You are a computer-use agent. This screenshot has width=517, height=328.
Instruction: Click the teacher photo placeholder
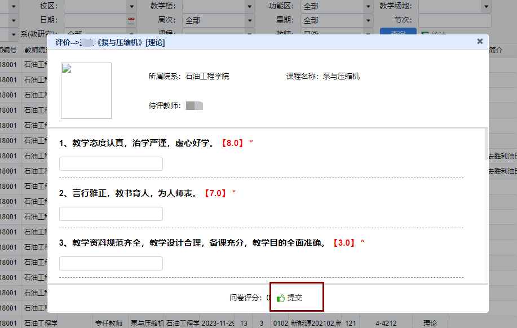[x=86, y=91]
